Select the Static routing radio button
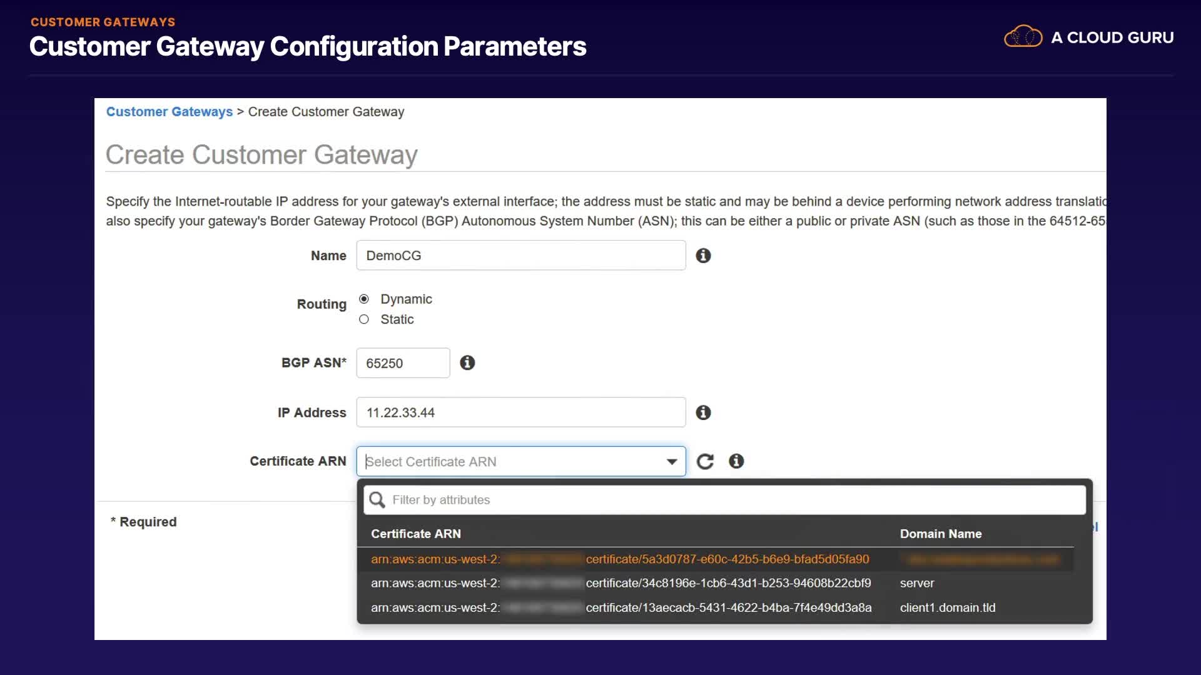 pyautogui.click(x=364, y=319)
